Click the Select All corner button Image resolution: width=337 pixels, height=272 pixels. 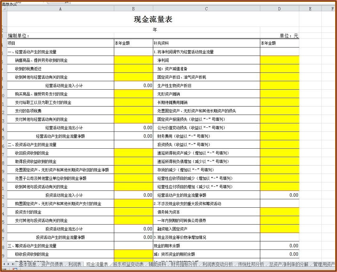tap(4, 9)
